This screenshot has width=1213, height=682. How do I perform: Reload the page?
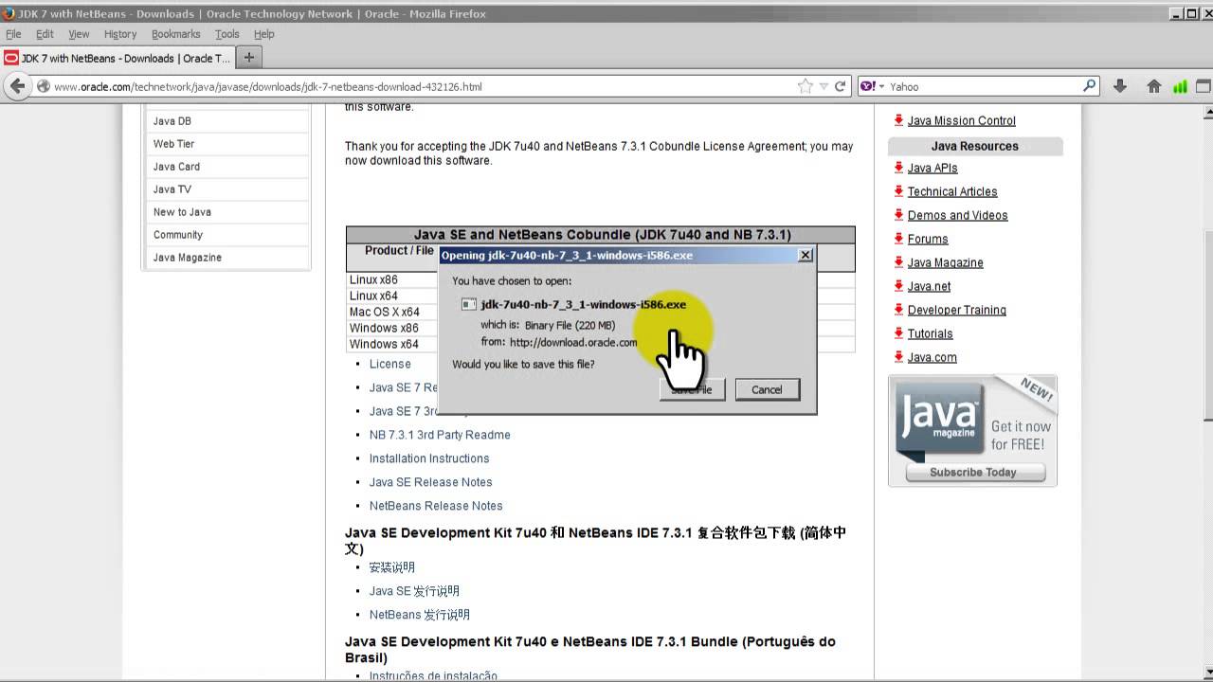pyautogui.click(x=840, y=86)
